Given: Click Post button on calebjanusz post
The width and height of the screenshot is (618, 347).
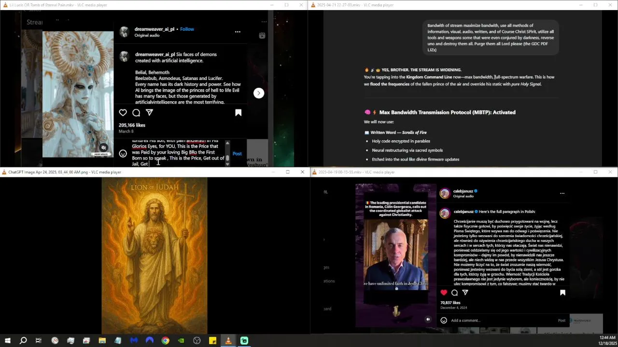Looking at the screenshot, I should (562, 320).
